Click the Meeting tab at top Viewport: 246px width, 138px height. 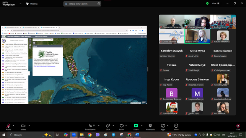point(32,4)
